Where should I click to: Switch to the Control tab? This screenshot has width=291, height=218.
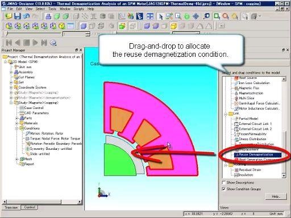click(x=30, y=207)
